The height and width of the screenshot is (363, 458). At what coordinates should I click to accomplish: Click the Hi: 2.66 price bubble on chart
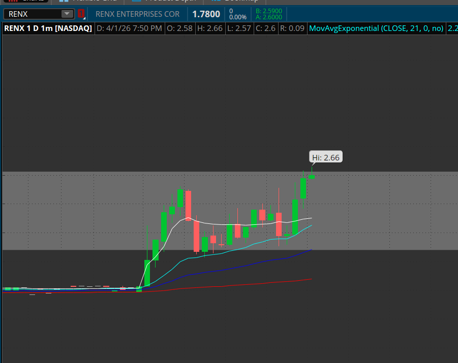tap(326, 157)
